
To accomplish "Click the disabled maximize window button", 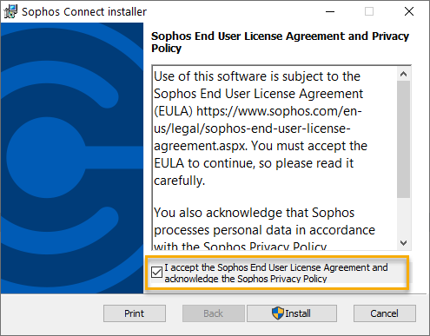I will tap(369, 11).
